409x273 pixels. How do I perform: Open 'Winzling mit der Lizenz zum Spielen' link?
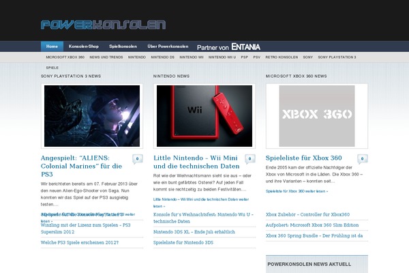(x=86, y=229)
